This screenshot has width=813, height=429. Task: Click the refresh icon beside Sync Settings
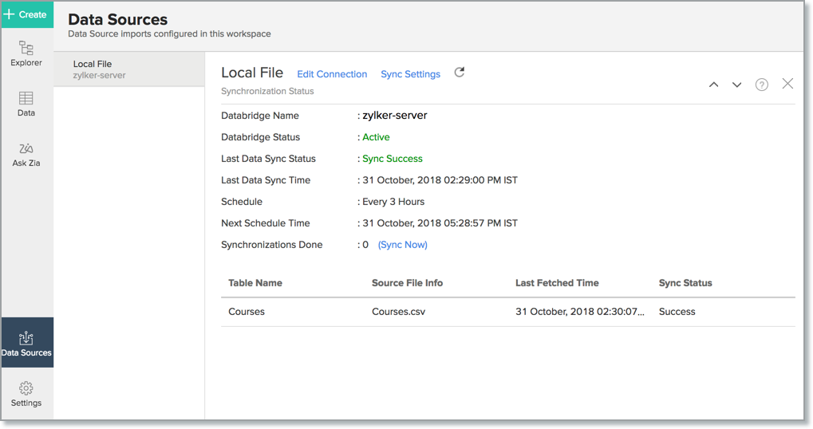[460, 73]
